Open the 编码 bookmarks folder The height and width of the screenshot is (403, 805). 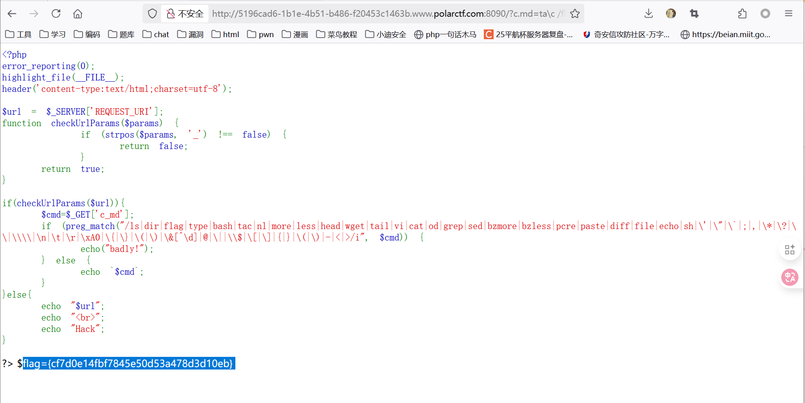pos(87,35)
